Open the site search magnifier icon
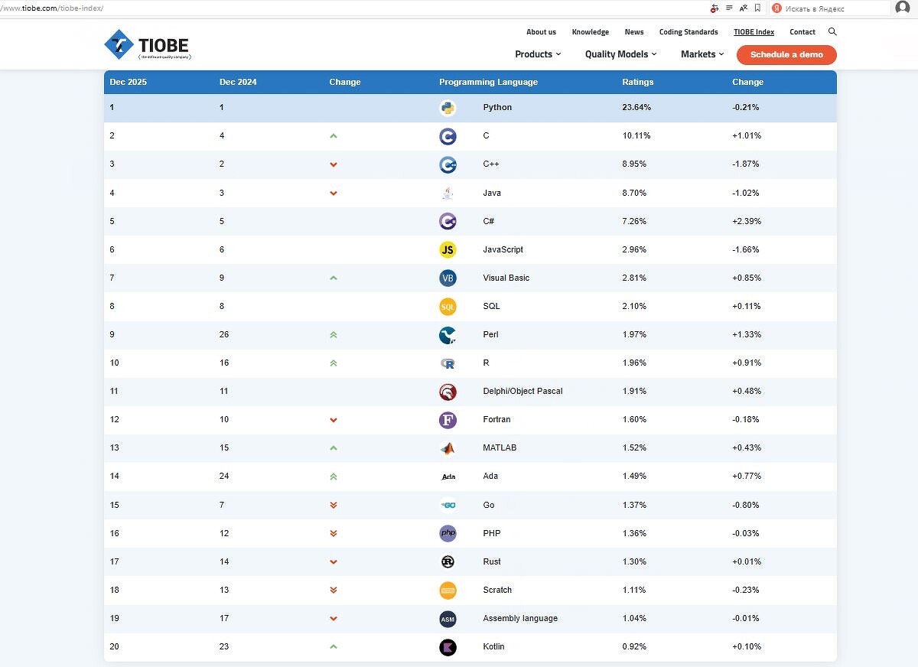Screen dimensions: 918x667 click(x=832, y=32)
